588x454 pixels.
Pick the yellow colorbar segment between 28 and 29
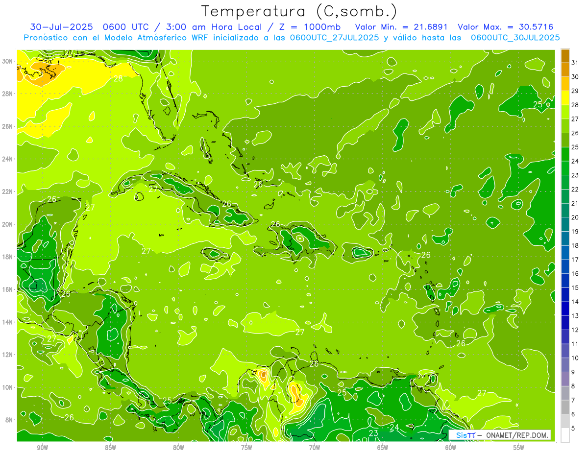coord(565,97)
